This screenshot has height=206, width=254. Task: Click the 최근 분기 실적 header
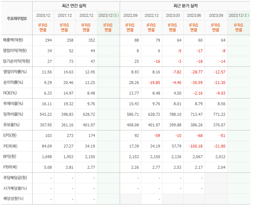(x=186, y=6)
